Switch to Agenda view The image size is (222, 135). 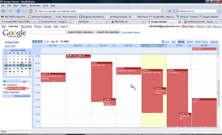pos(214,42)
